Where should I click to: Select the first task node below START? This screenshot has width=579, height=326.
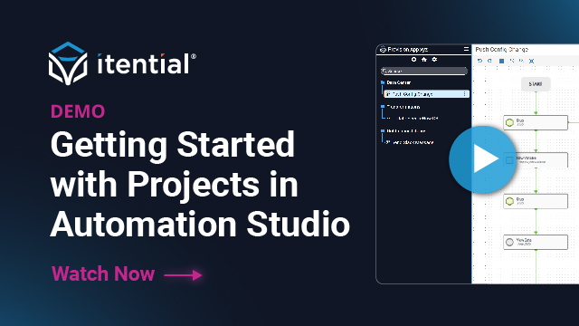536,122
